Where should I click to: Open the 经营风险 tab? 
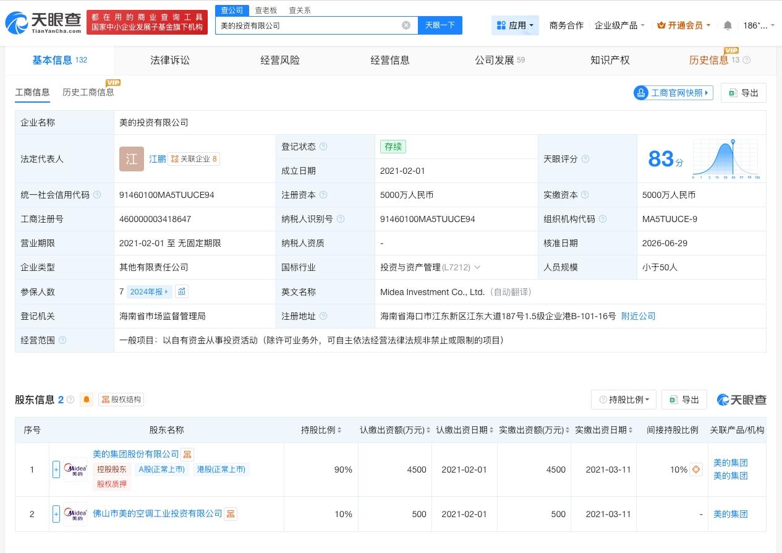point(280,60)
